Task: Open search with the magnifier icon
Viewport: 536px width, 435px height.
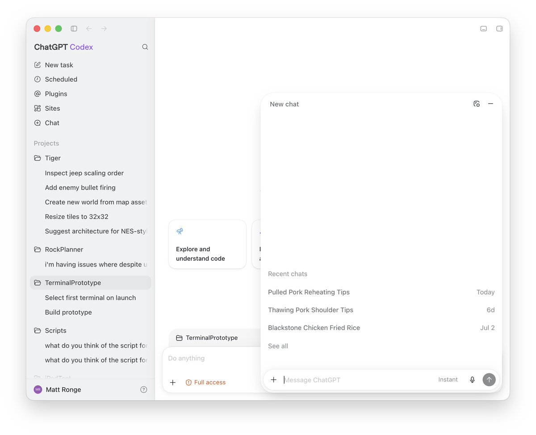Action: [145, 47]
